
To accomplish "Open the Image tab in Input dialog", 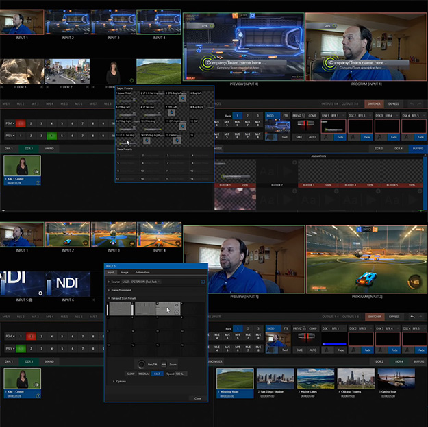I will tap(124, 272).
